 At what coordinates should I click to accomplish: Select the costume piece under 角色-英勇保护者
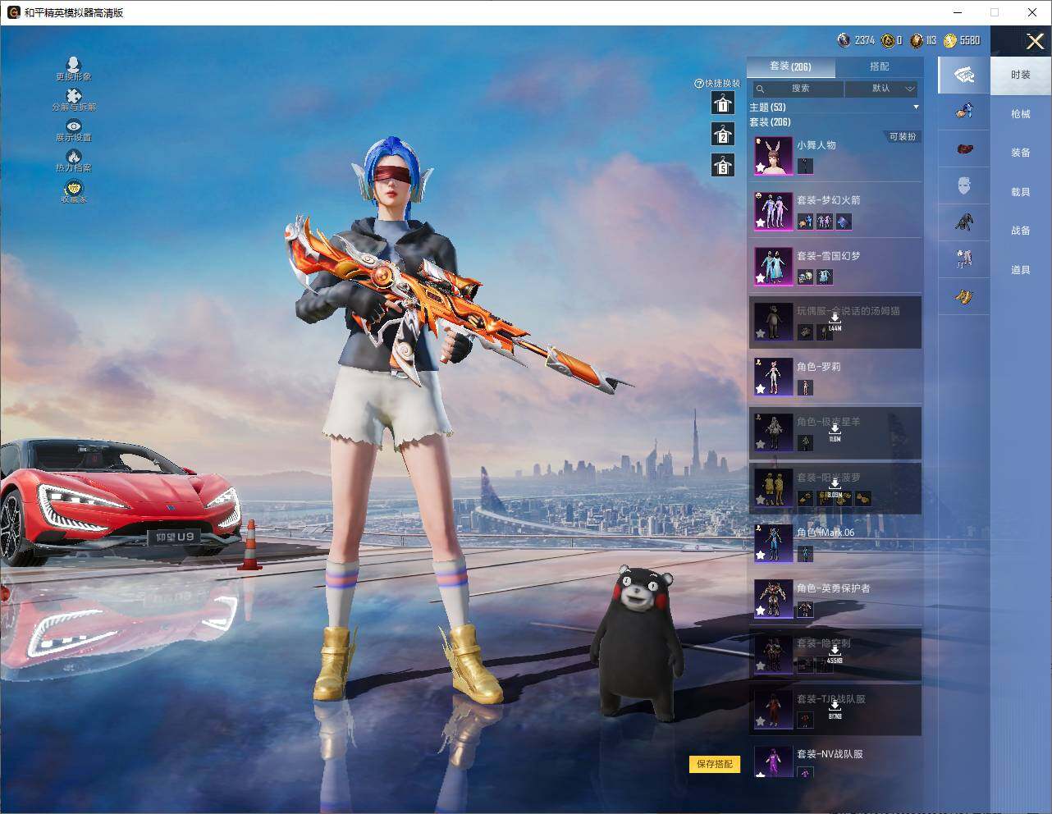[805, 609]
